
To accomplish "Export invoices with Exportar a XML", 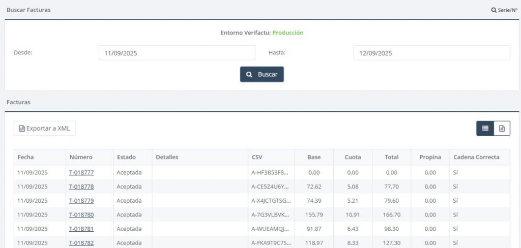I will point(45,129).
